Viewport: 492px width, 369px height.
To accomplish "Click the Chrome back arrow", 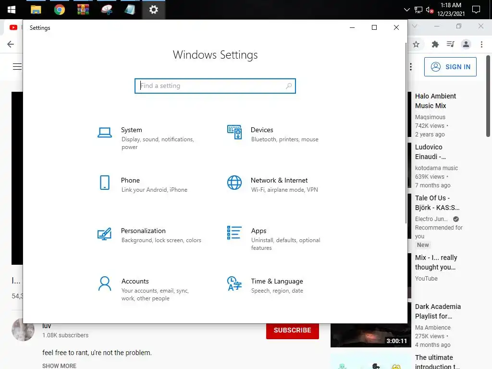I will tap(11, 44).
